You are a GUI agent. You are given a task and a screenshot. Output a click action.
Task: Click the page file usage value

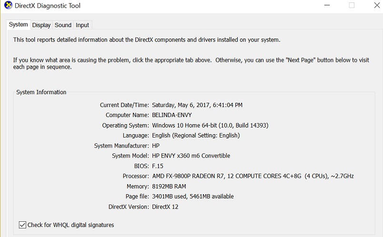point(193,197)
